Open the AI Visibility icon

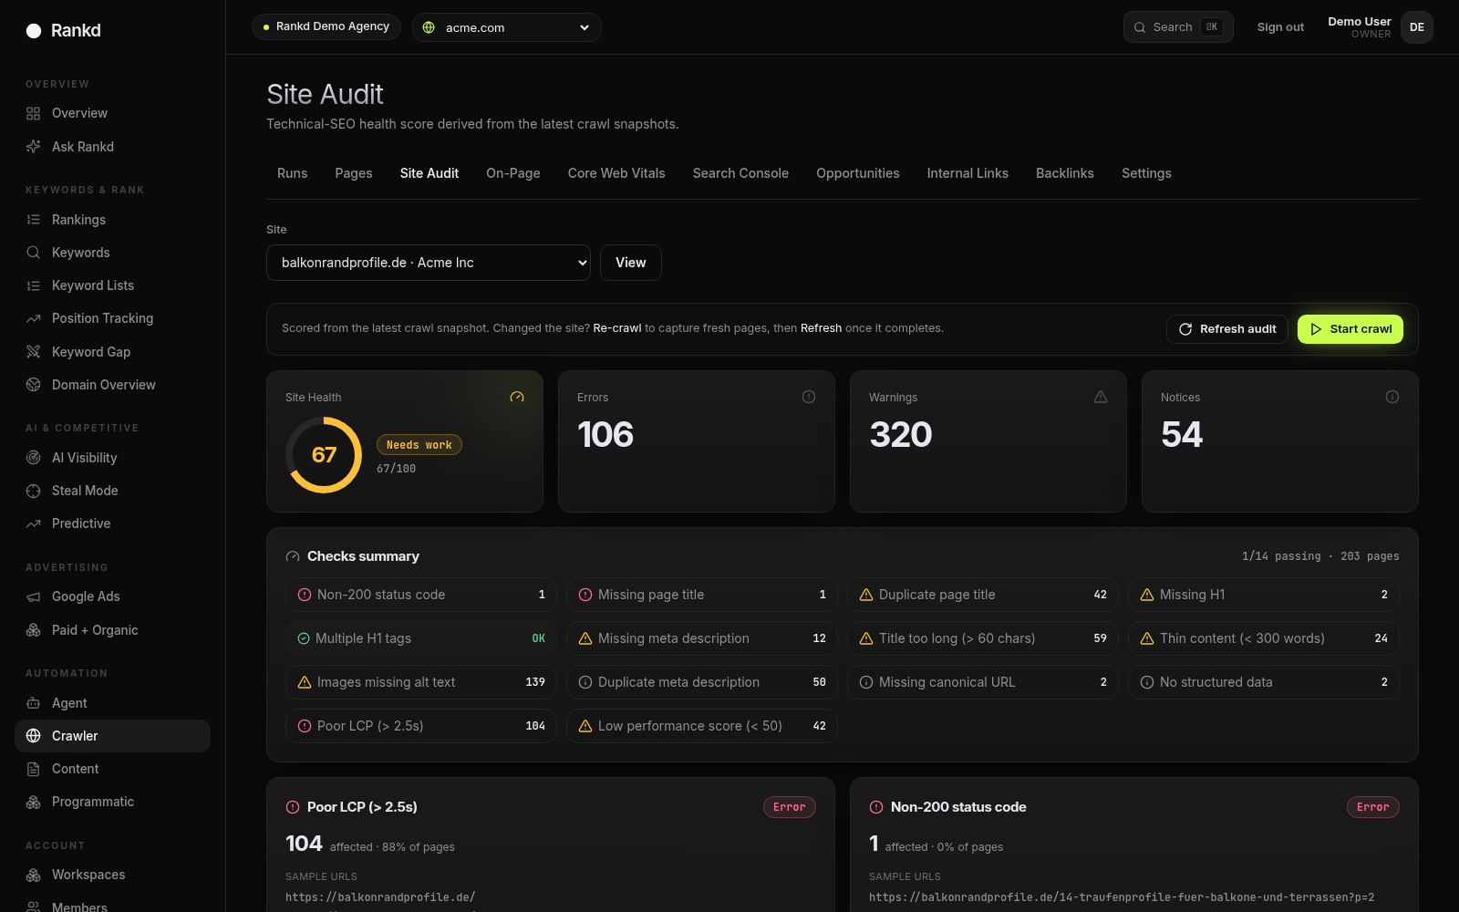(34, 458)
